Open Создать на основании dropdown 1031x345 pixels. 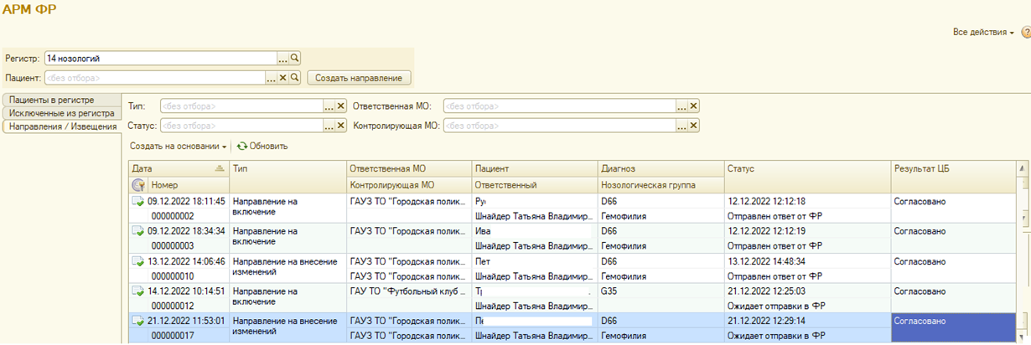coord(179,146)
